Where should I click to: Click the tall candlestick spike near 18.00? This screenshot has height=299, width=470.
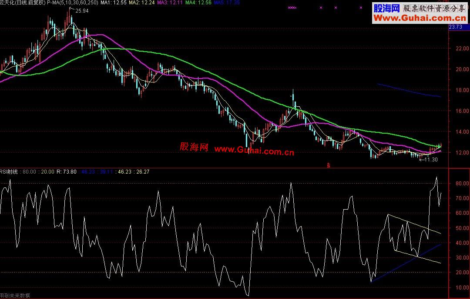tap(293, 97)
